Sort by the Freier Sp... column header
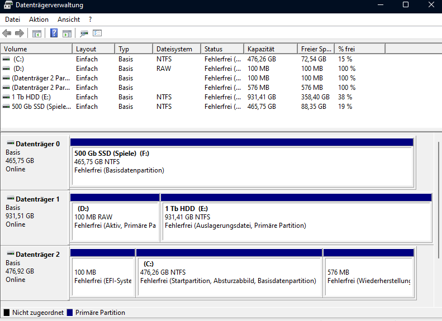 point(316,49)
